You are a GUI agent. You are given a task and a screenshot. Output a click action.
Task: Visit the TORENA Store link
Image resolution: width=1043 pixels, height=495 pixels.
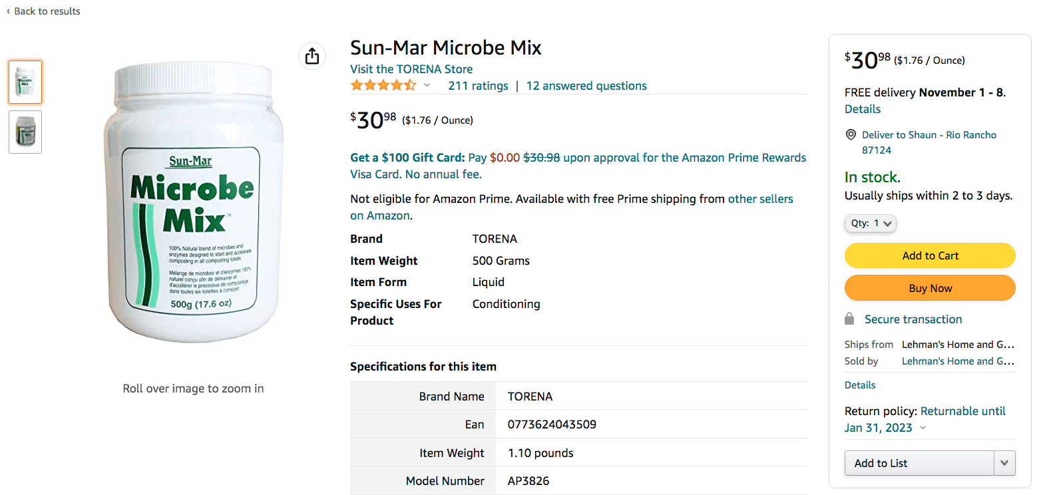(411, 69)
